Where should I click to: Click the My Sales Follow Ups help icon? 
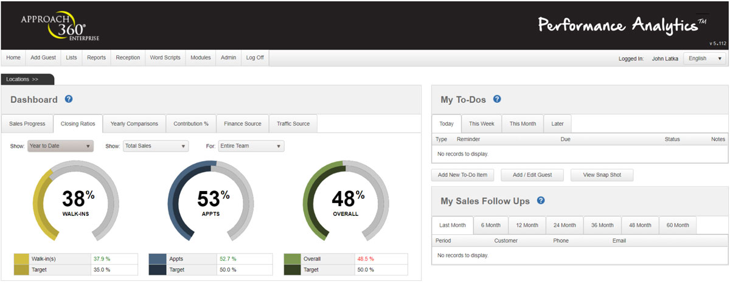(541, 201)
